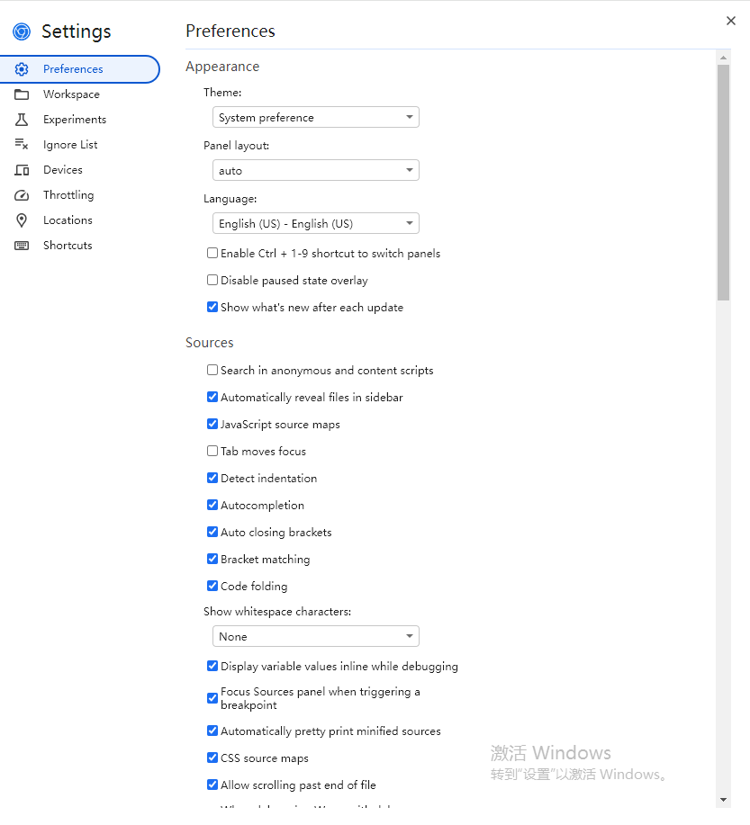
Task: Click the Ignore List icon
Action: click(x=22, y=145)
